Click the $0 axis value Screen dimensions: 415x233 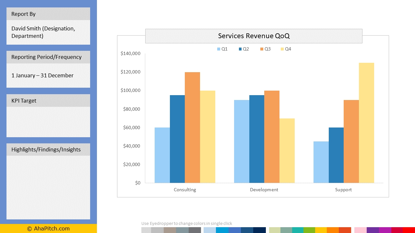coord(138,183)
